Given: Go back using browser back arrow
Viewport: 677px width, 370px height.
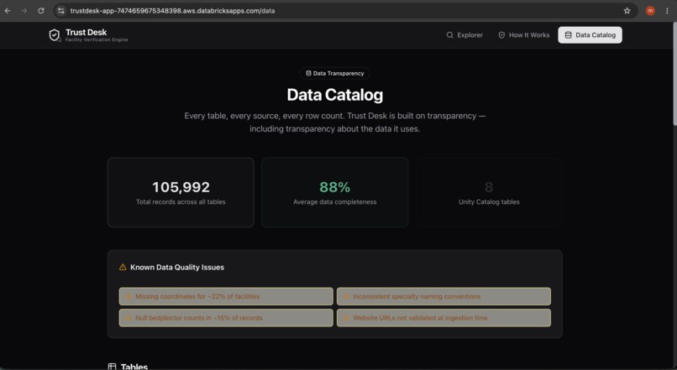Looking at the screenshot, I should (8, 11).
